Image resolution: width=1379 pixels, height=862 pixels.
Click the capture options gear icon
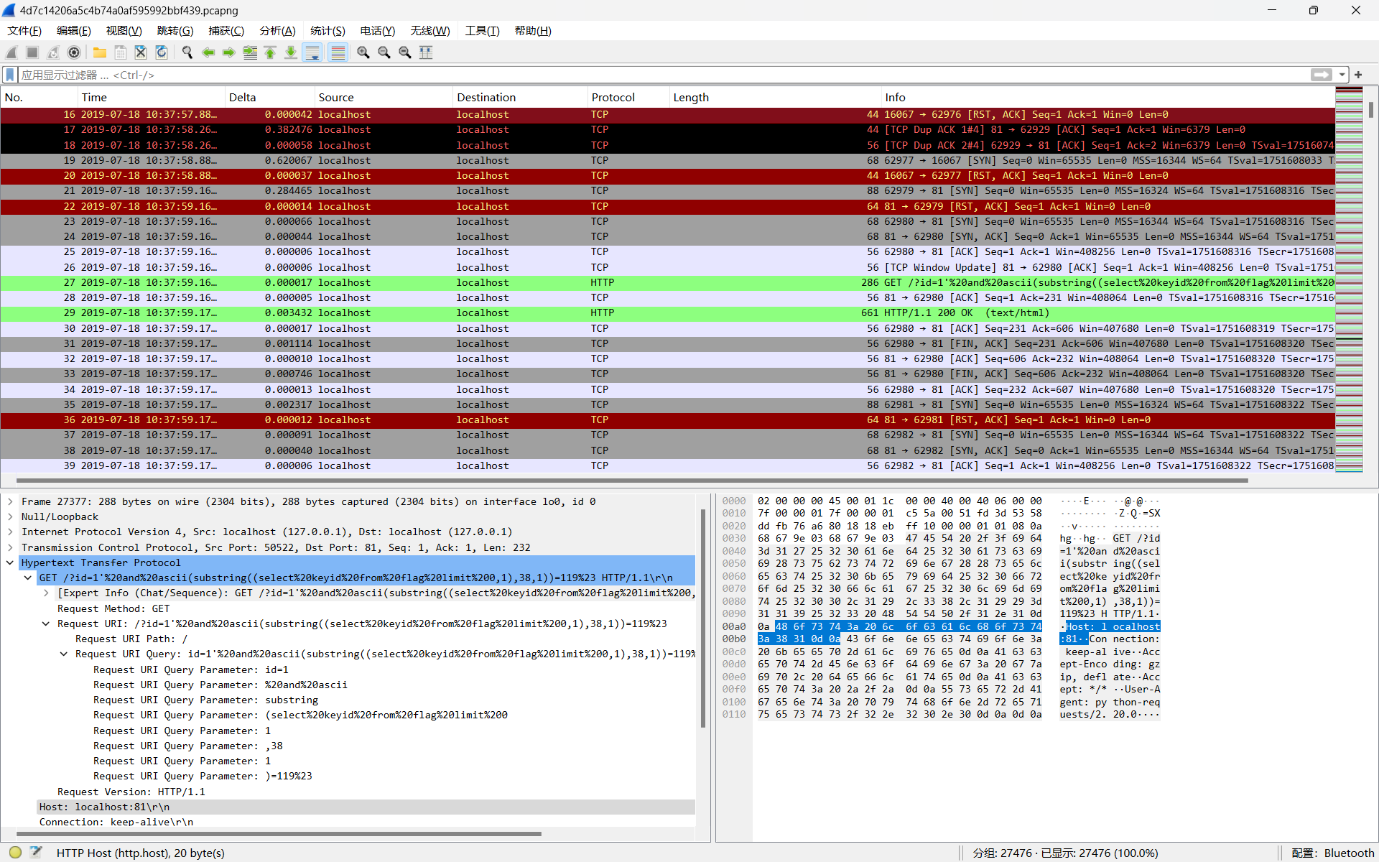point(74,52)
